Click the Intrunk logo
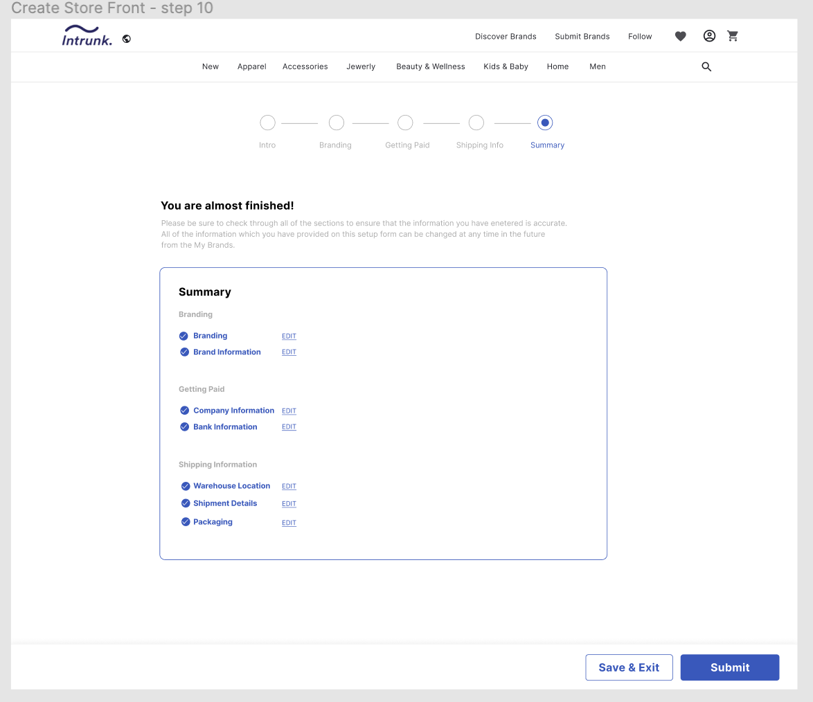813x702 pixels. pyautogui.click(x=87, y=36)
